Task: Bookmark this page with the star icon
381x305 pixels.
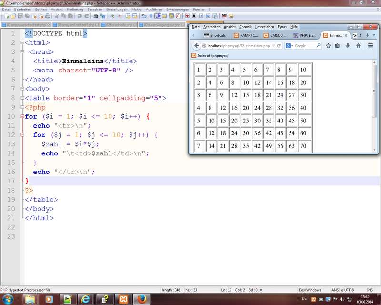Action: (x=328, y=46)
